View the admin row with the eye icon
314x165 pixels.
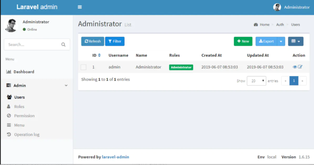[x=295, y=67]
